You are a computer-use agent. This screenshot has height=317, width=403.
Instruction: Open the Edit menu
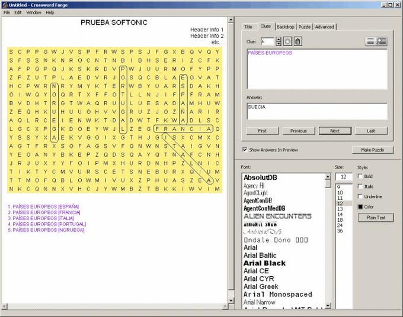tap(18, 12)
